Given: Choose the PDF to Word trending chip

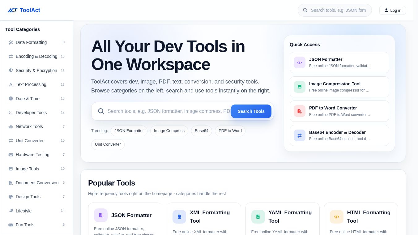Looking at the screenshot, I should tap(230, 131).
